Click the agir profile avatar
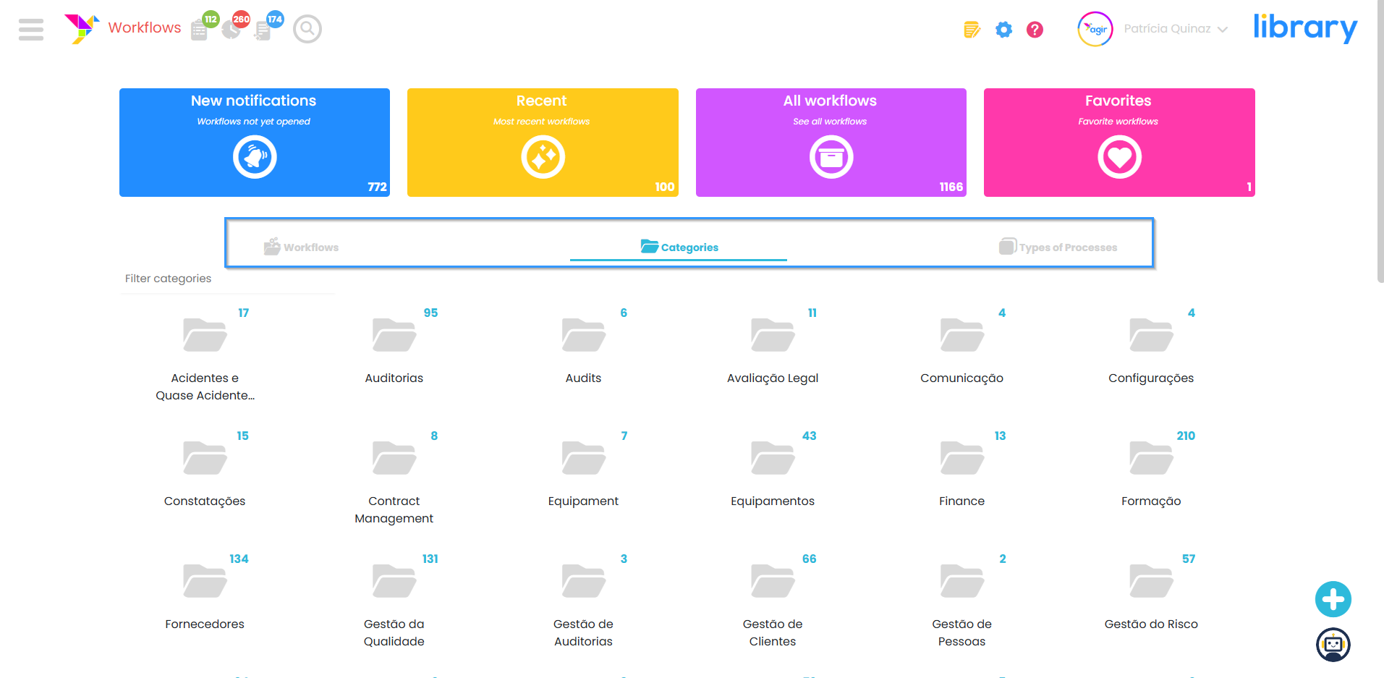The image size is (1384, 678). 1095,29
